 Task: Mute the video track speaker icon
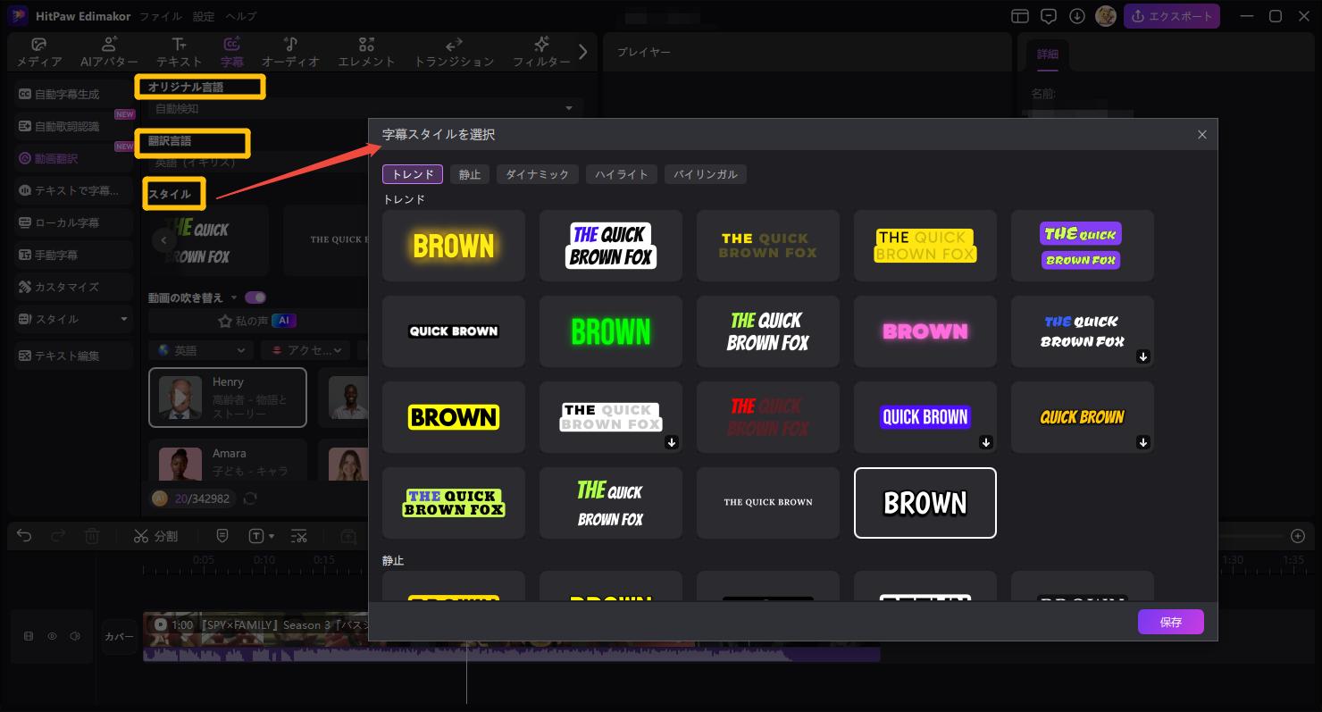(75, 636)
